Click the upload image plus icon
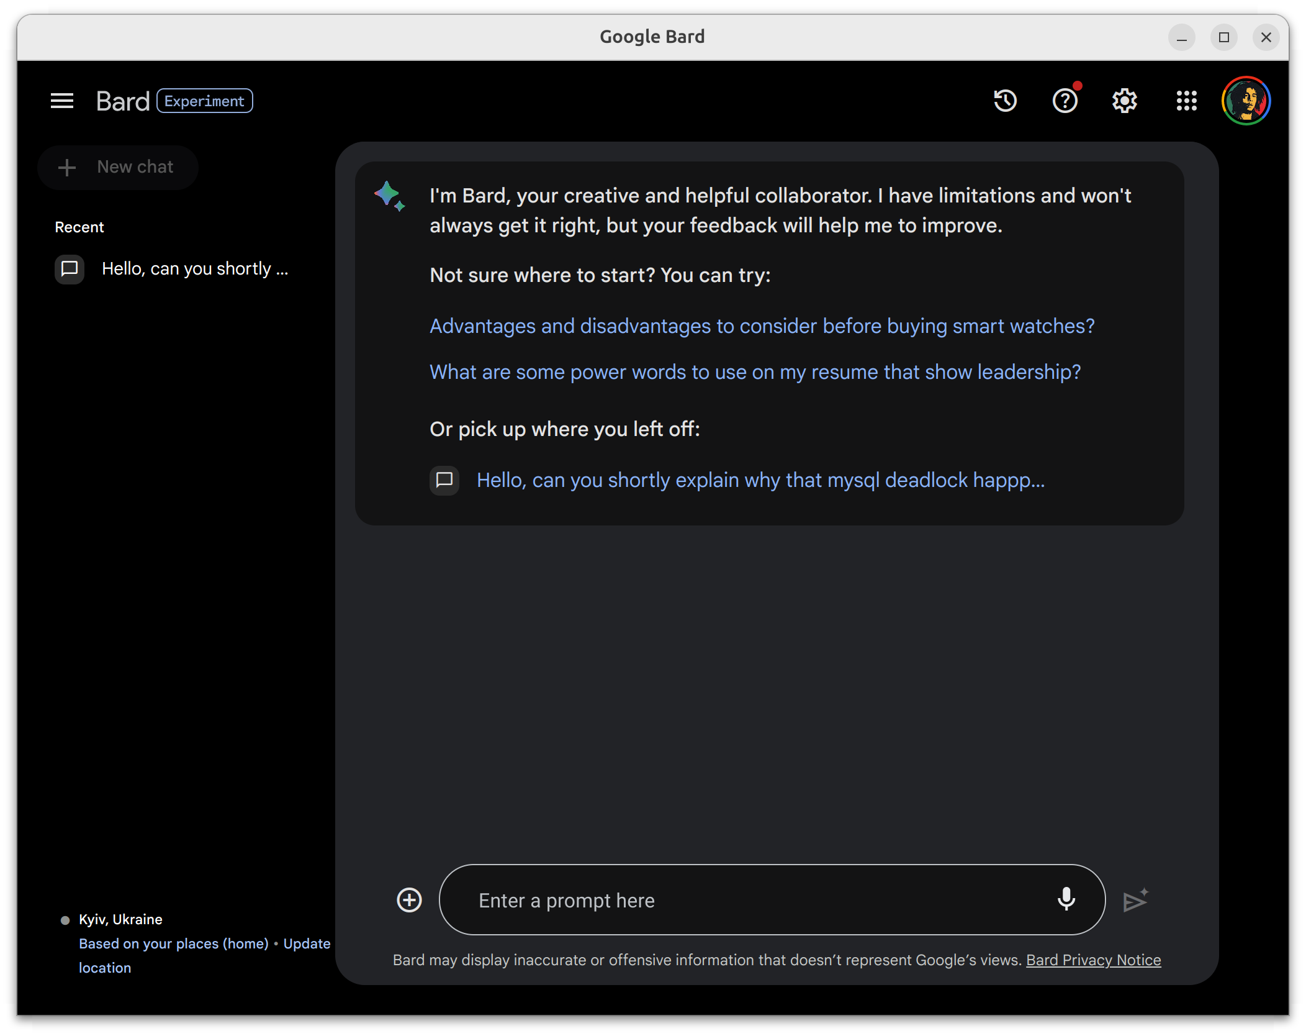1306x1036 pixels. click(x=409, y=900)
